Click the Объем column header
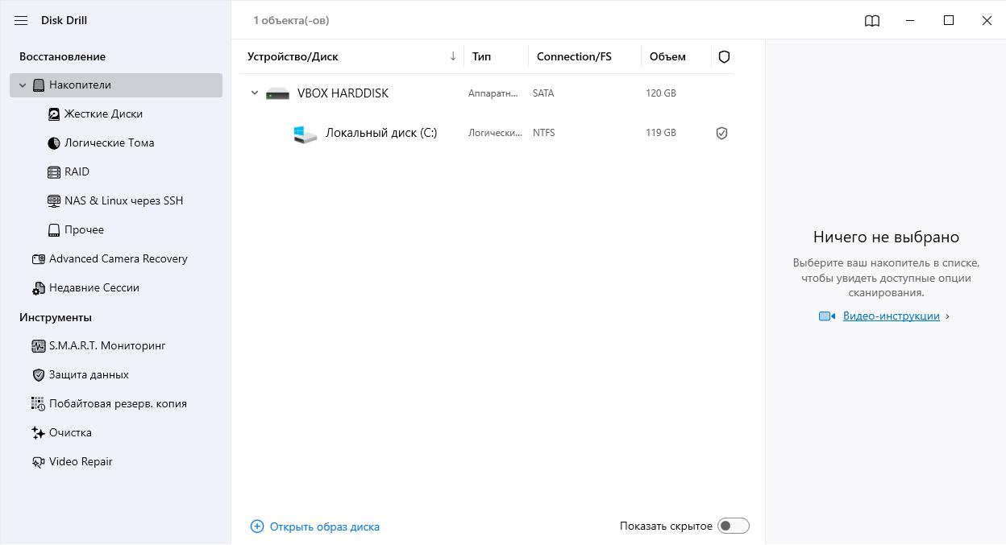Screen dimensions: 1006x545 coord(667,57)
